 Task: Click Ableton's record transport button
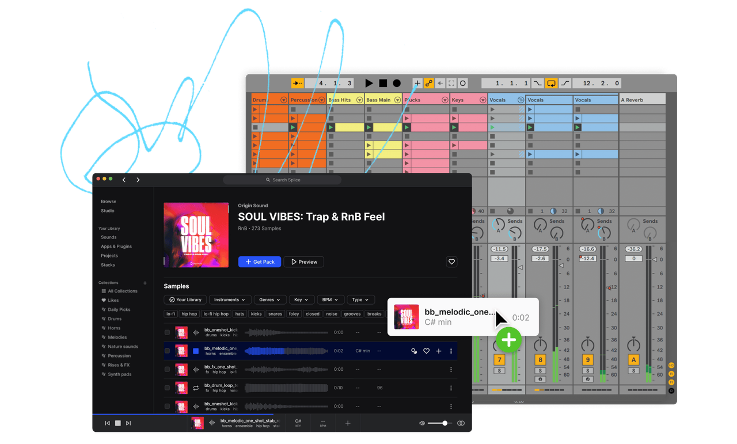(x=397, y=84)
